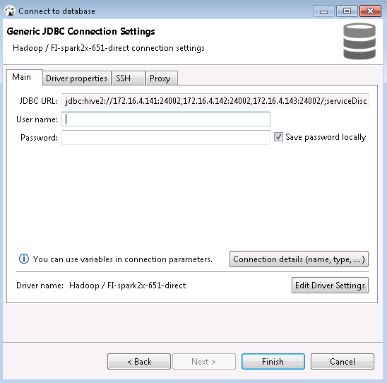Click the blue info icon

click(24, 259)
